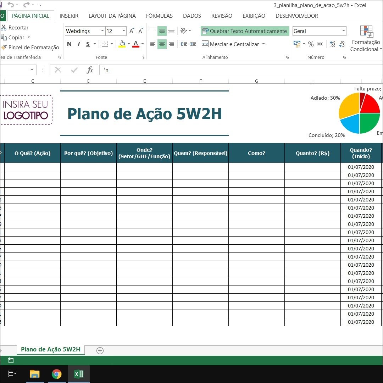The image size is (383, 383).
Task: Open the LAYOUT DA PÁGINA tab
Action: (x=112, y=16)
